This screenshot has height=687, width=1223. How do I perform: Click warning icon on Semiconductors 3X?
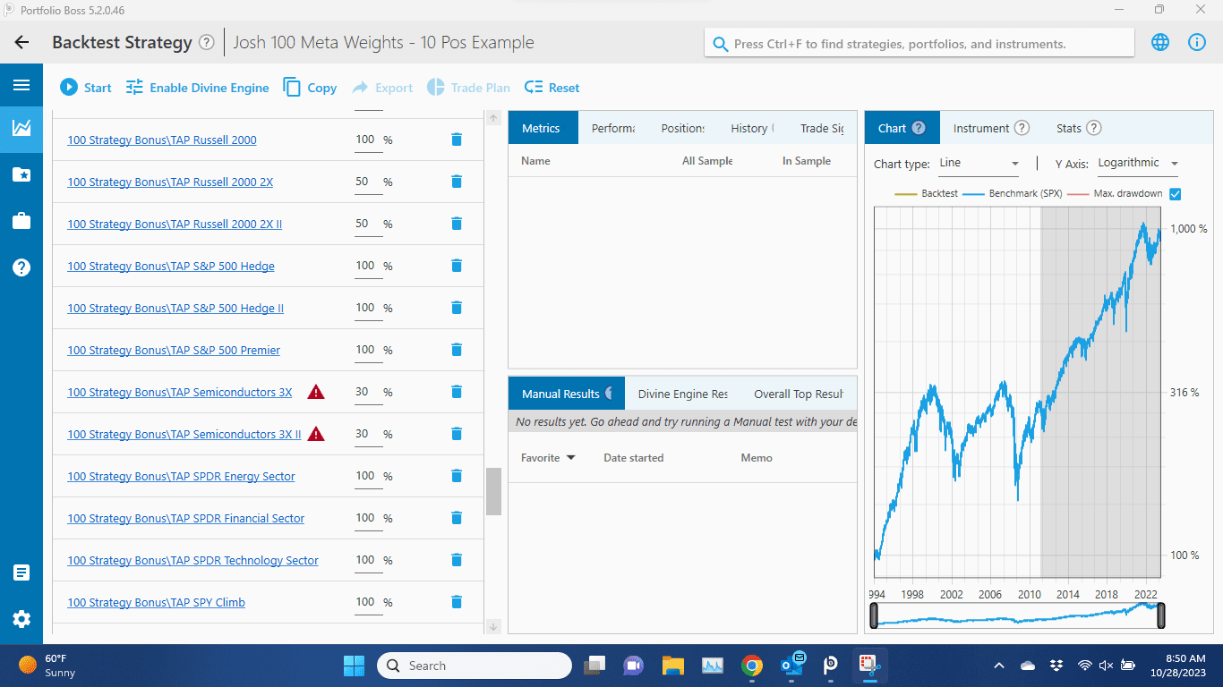tap(316, 392)
